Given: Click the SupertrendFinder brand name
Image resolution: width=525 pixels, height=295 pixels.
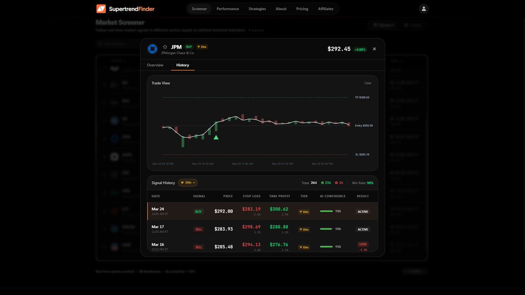Looking at the screenshot, I should [131, 9].
